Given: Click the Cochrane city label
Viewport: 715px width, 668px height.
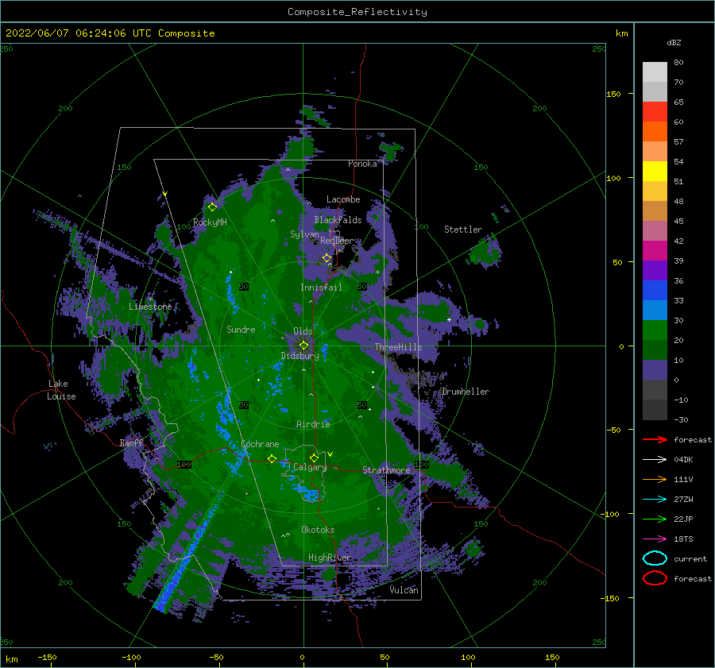Looking at the screenshot, I should click(x=260, y=444).
